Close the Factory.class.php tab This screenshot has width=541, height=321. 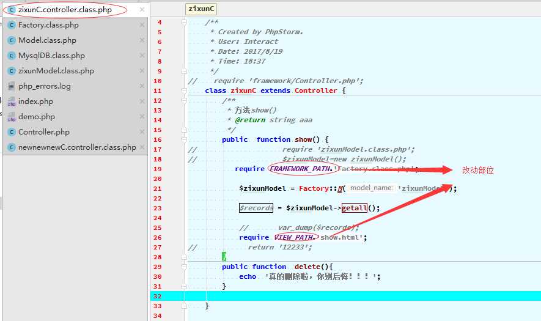click(x=142, y=25)
